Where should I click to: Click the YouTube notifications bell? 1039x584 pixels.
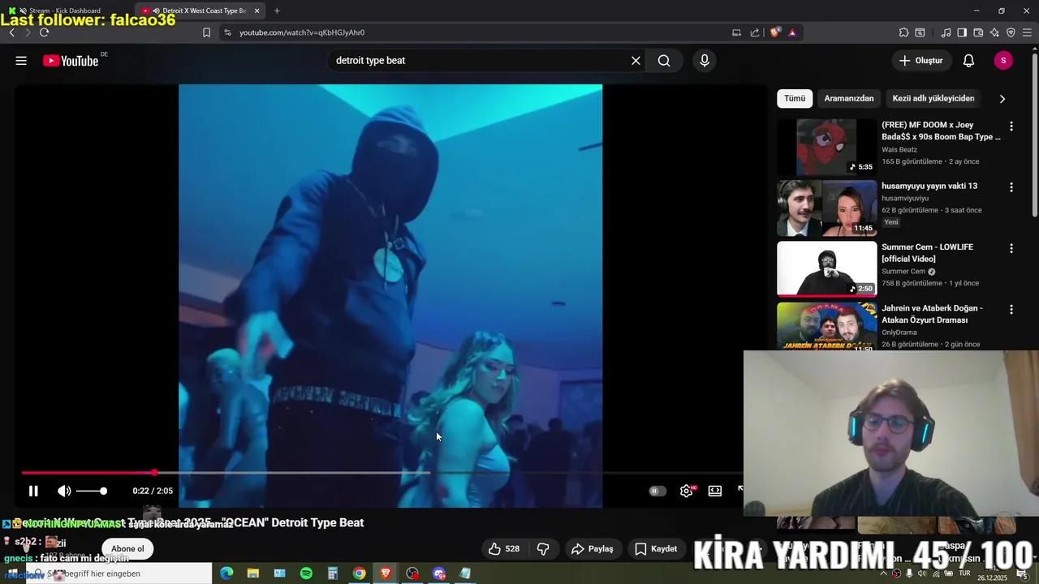[968, 60]
